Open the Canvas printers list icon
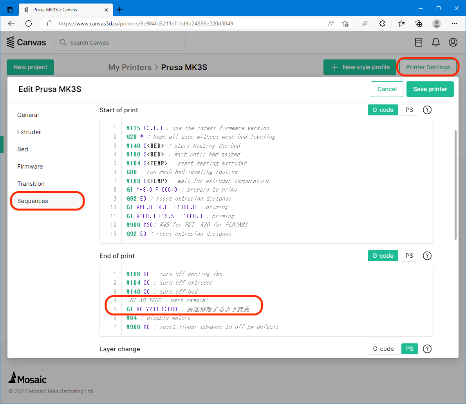 coord(419,42)
